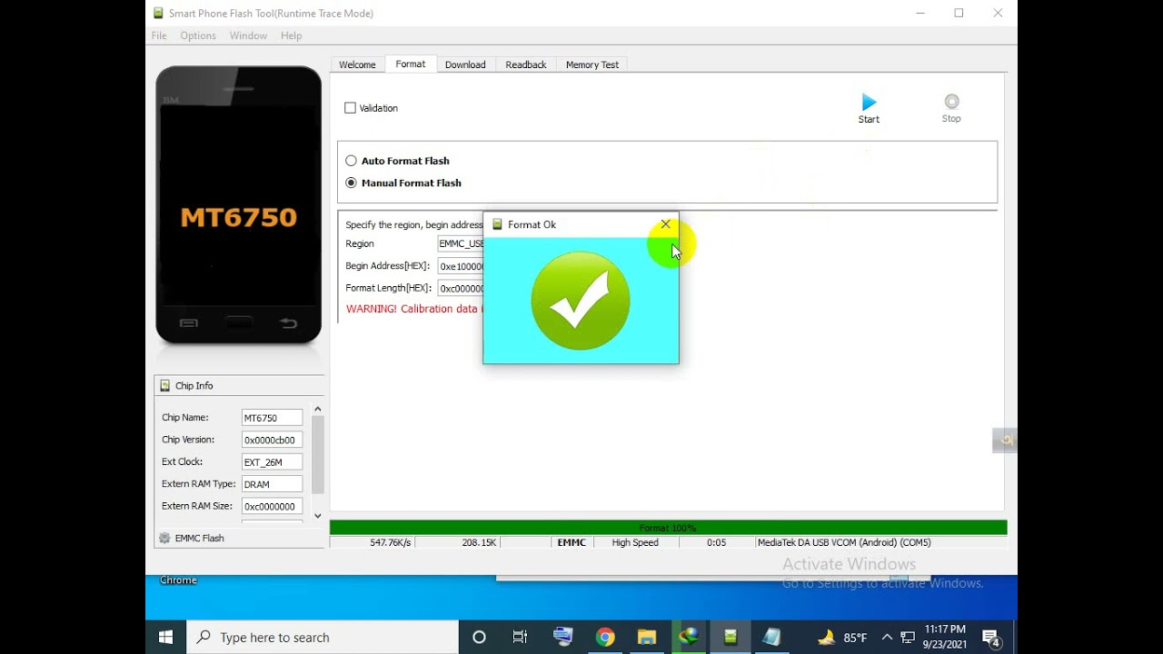This screenshot has width=1163, height=654.
Task: Open the Help menu
Action: tap(291, 35)
